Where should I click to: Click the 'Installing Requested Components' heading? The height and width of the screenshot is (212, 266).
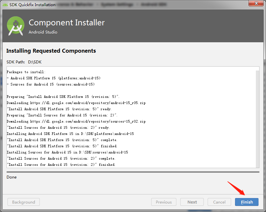coord(51,51)
